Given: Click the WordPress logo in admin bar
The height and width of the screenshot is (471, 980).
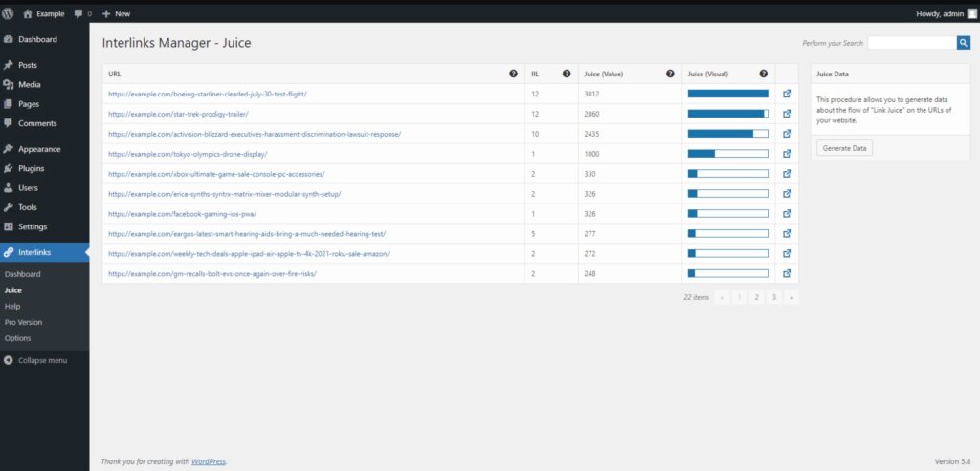Looking at the screenshot, I should coord(9,13).
